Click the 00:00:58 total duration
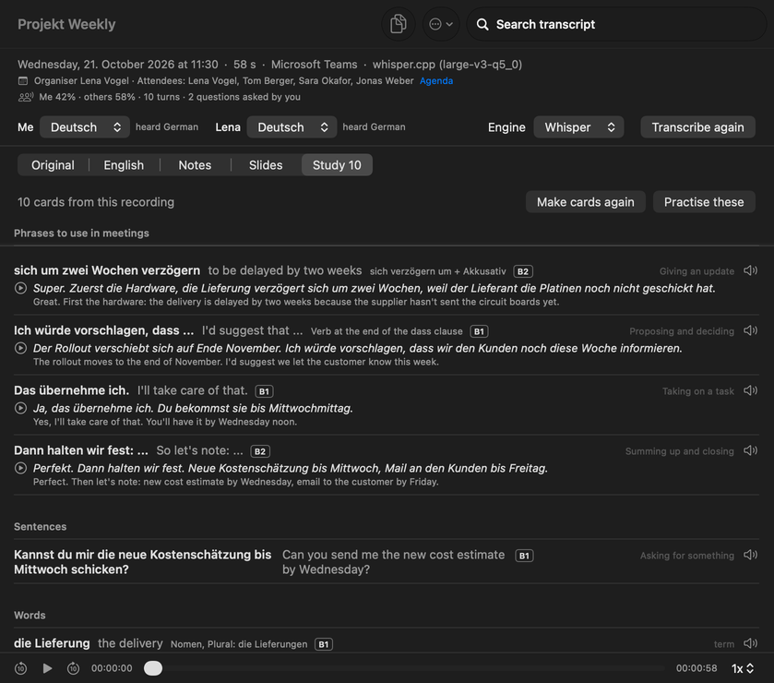Screen dimensions: 774x683 click(x=697, y=668)
